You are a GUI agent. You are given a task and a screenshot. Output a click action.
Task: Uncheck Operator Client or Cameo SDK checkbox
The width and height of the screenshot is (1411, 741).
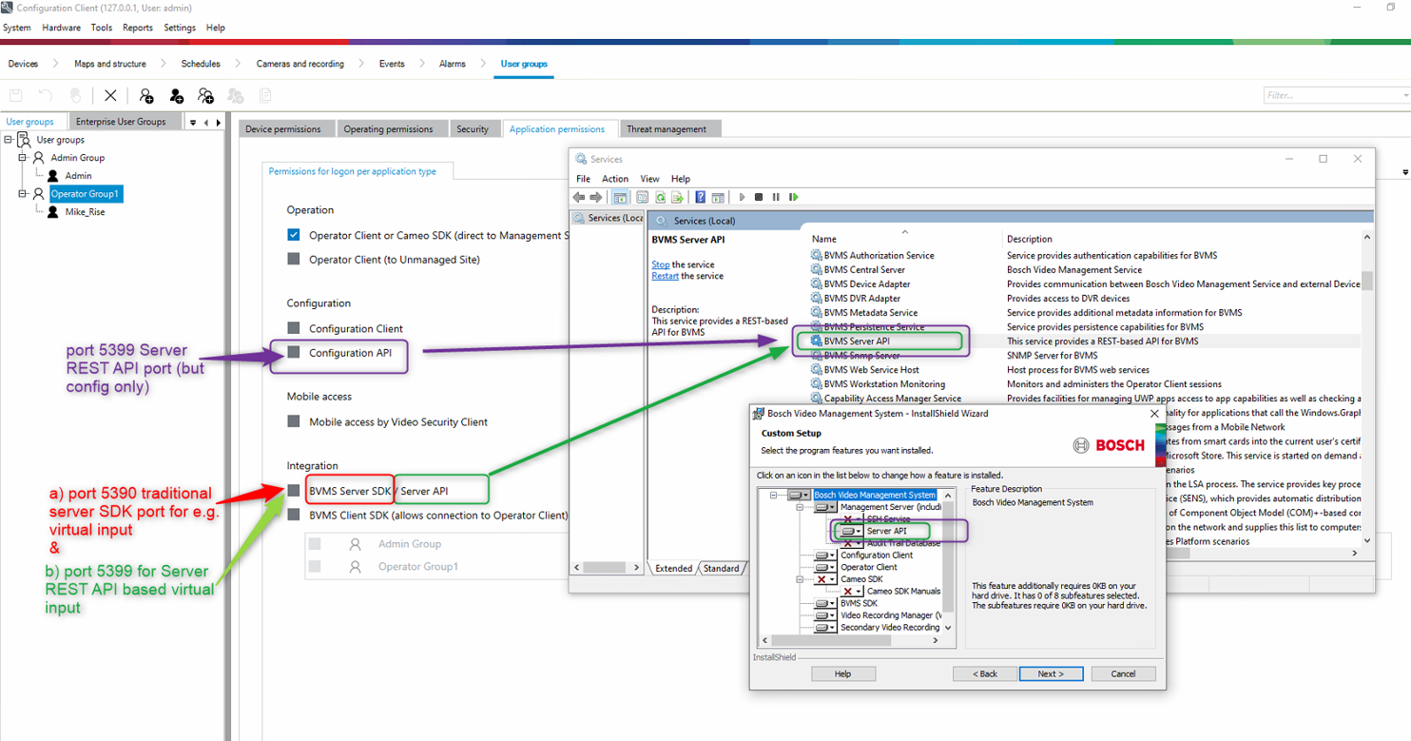tap(294, 235)
